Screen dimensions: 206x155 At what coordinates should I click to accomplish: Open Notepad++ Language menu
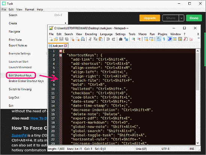pos(106,34)
